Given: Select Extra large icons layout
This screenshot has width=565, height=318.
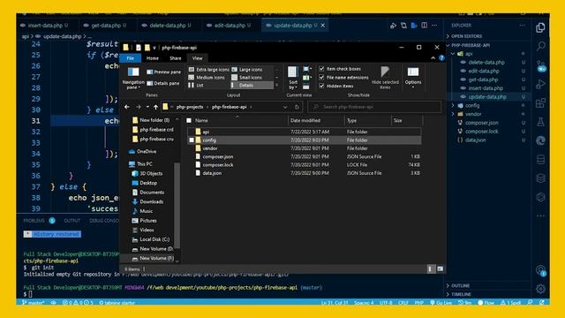Looking at the screenshot, I should point(209,69).
